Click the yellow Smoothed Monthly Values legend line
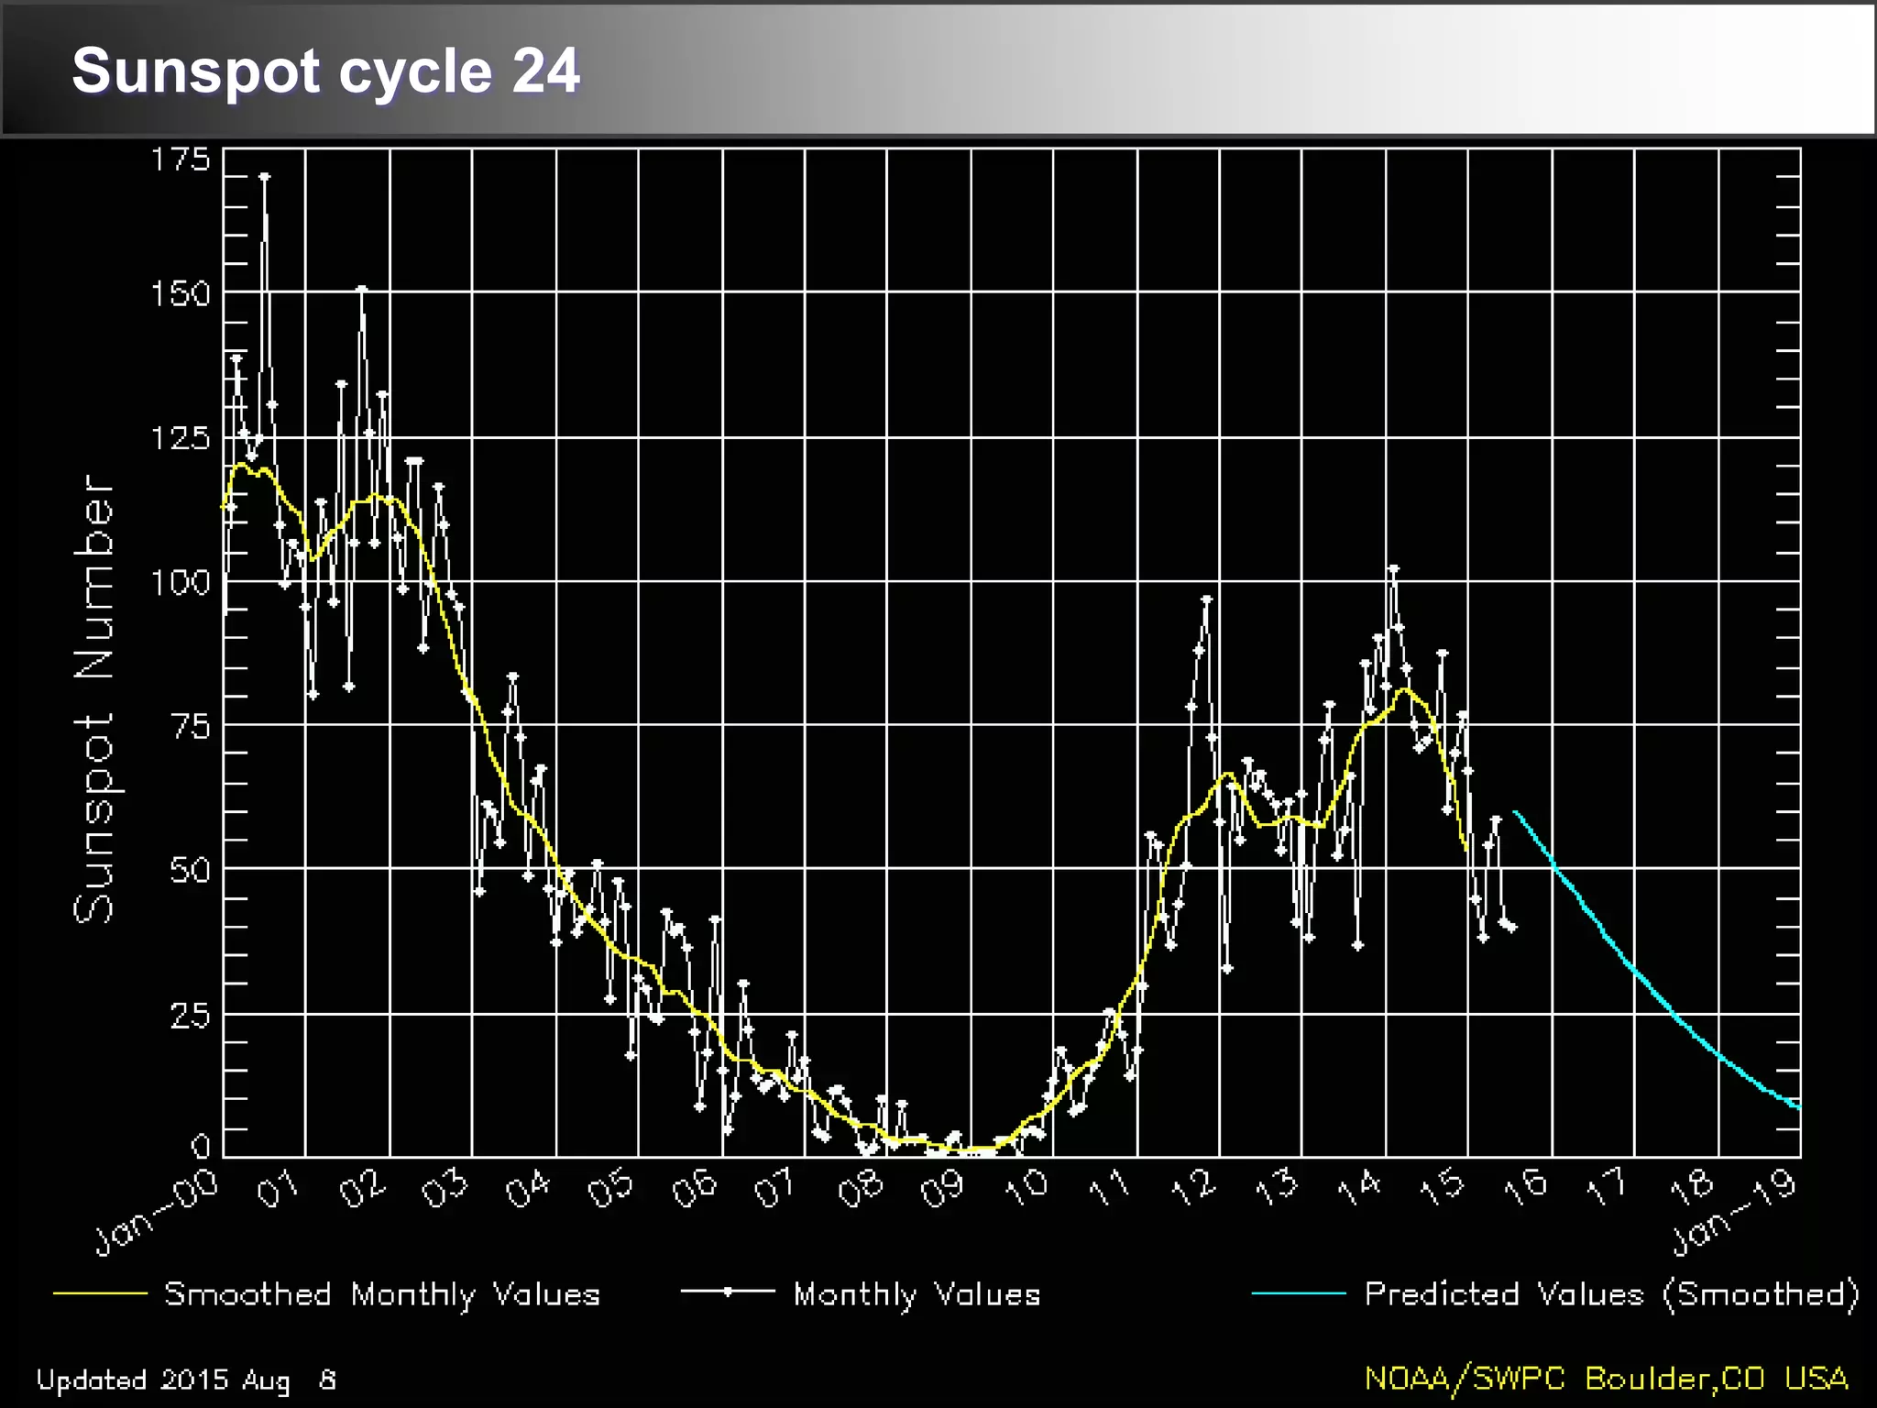Screen dimensions: 1877x1408 pos(100,1293)
